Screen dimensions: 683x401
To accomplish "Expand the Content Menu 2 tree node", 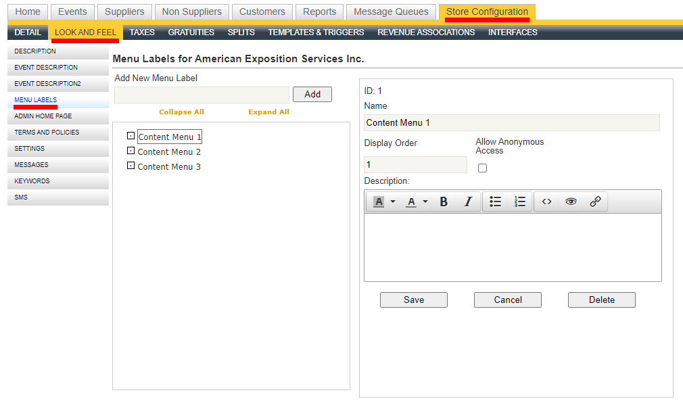I will (x=131, y=151).
